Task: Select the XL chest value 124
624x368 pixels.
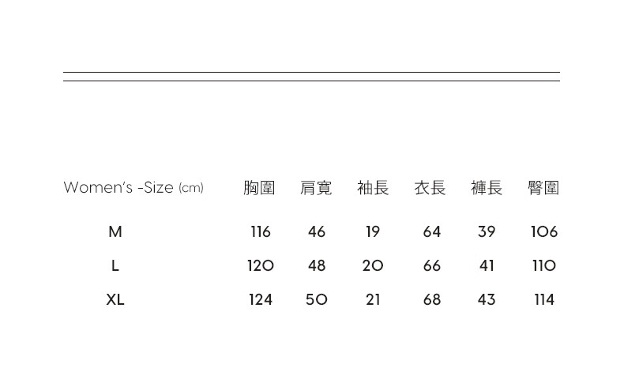Action: pos(261,299)
